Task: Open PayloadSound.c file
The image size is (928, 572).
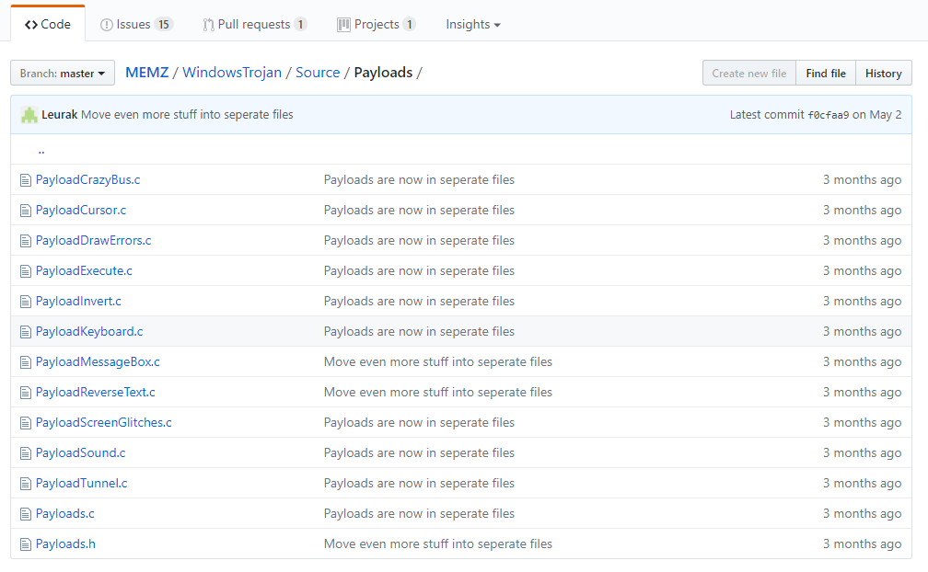Action: (80, 452)
